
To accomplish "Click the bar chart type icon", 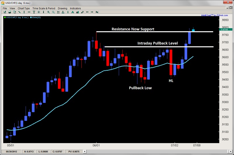I will 78,12.
